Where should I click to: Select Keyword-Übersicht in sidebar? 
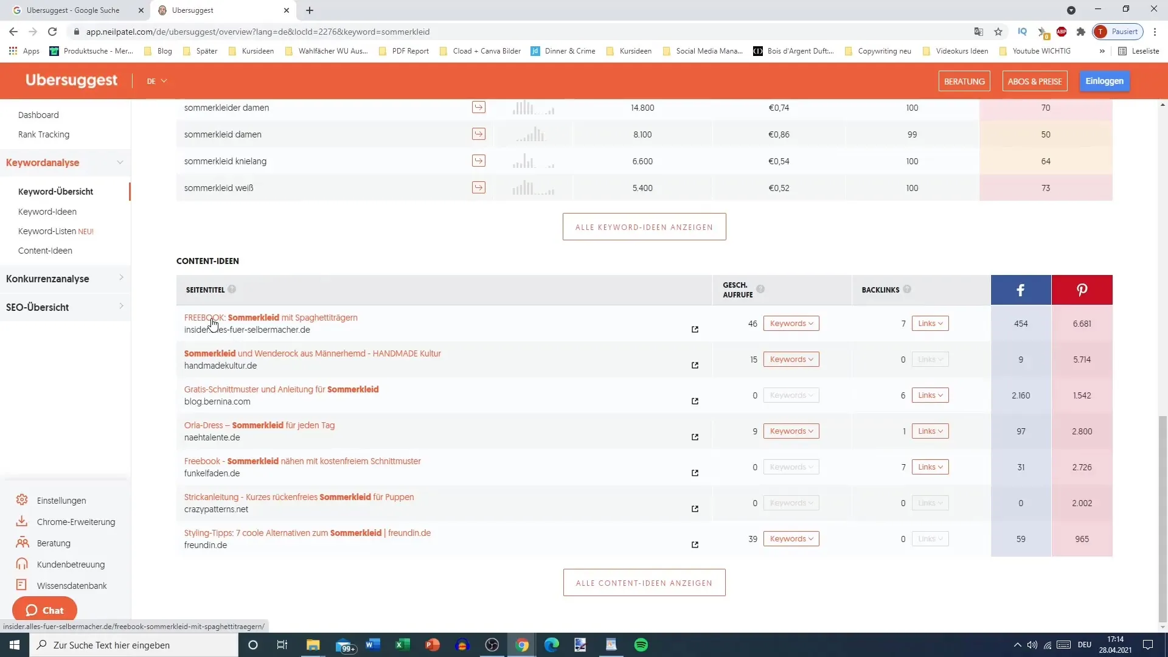pos(55,192)
